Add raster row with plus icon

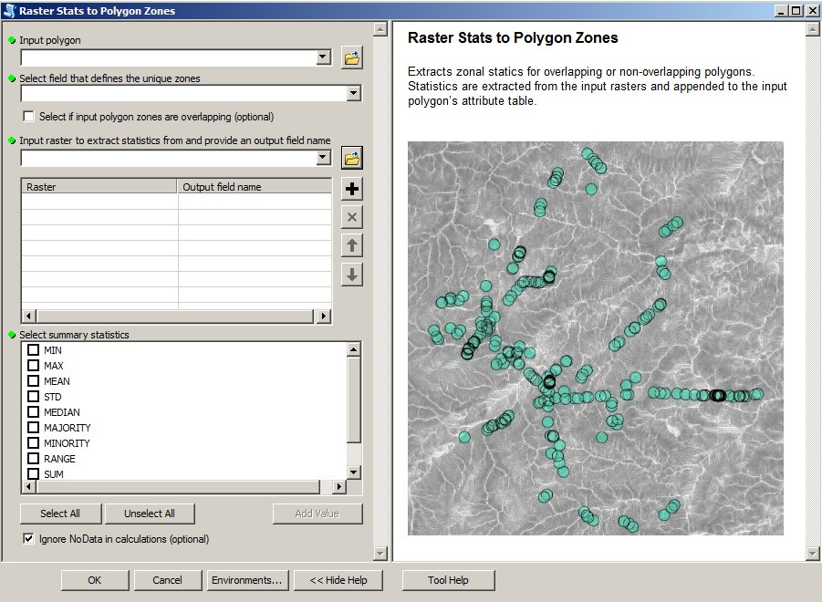click(x=352, y=189)
